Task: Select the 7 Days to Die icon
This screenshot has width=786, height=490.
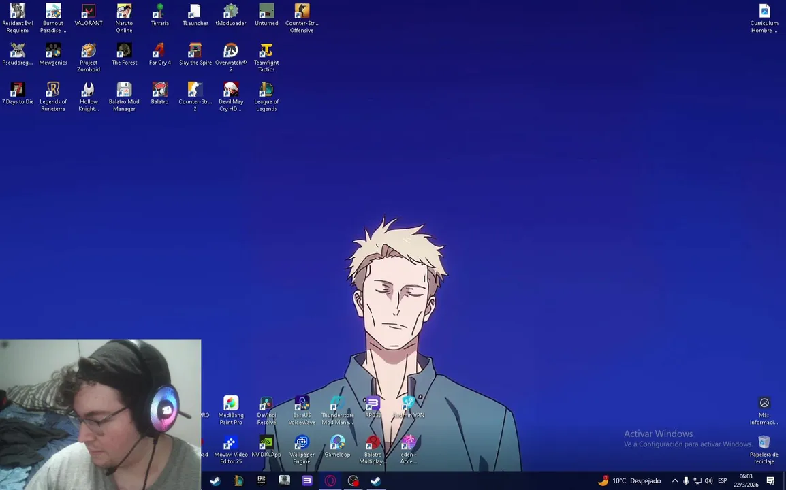Action: 18,93
